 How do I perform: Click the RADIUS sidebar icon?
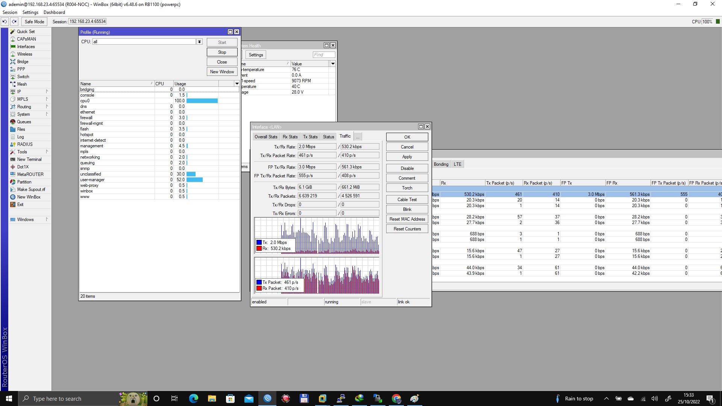(x=13, y=144)
